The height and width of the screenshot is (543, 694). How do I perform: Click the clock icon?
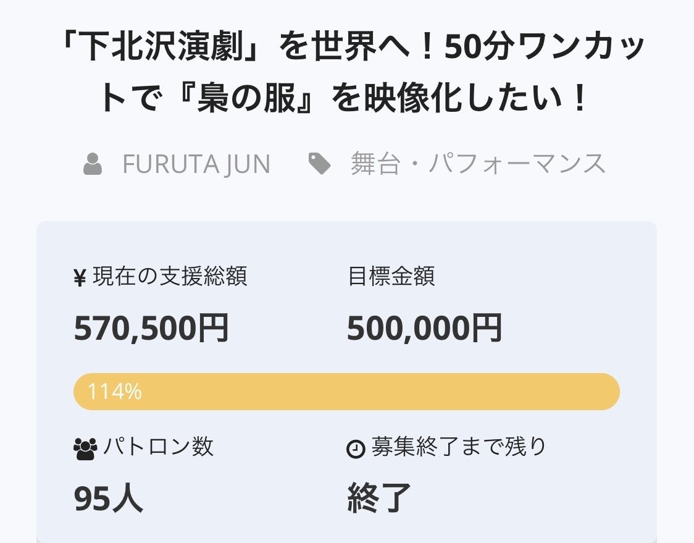(356, 449)
